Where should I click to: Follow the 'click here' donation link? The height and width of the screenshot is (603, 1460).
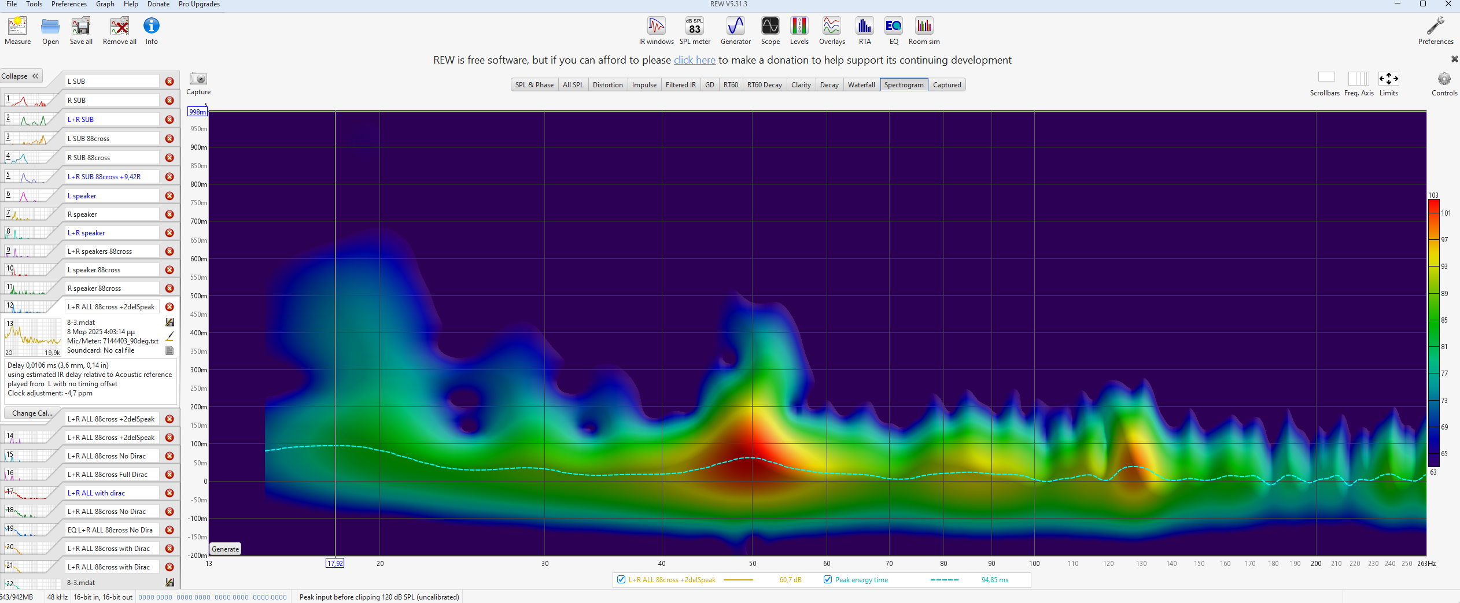[694, 60]
